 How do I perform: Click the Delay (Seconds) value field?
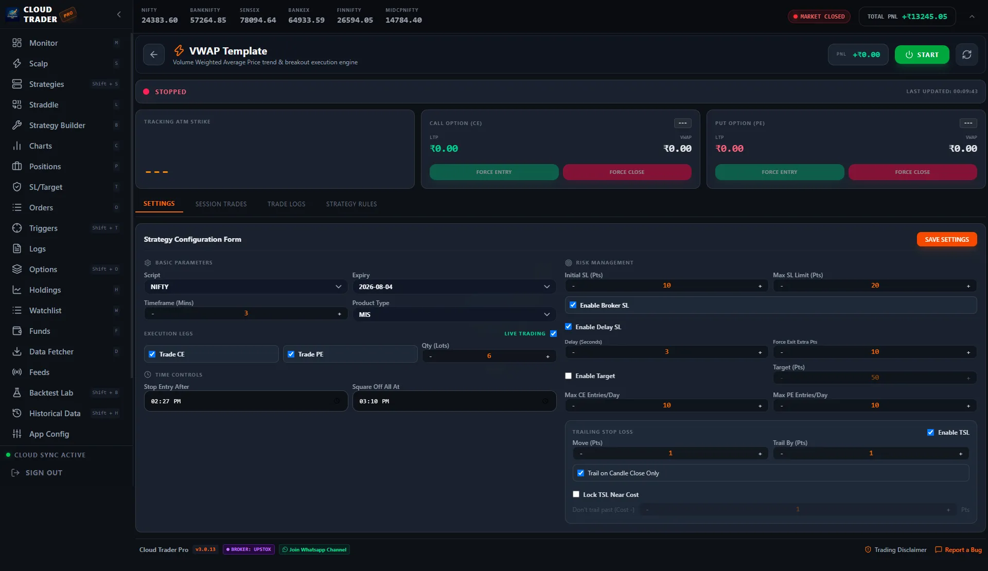pyautogui.click(x=666, y=352)
